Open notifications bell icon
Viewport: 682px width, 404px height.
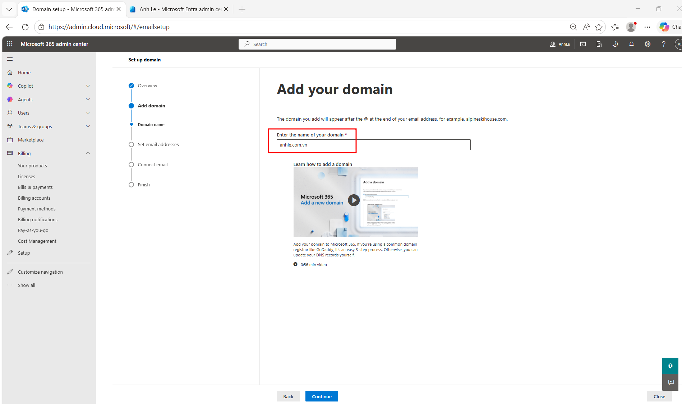click(631, 44)
